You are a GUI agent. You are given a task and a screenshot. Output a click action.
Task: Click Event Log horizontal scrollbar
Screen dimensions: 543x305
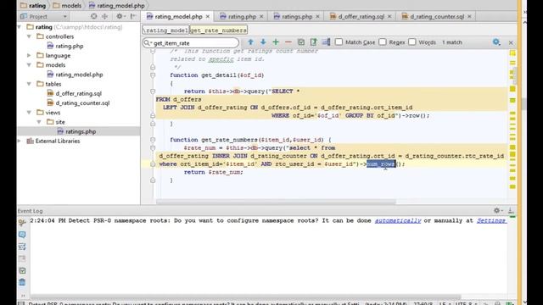click(x=245, y=297)
